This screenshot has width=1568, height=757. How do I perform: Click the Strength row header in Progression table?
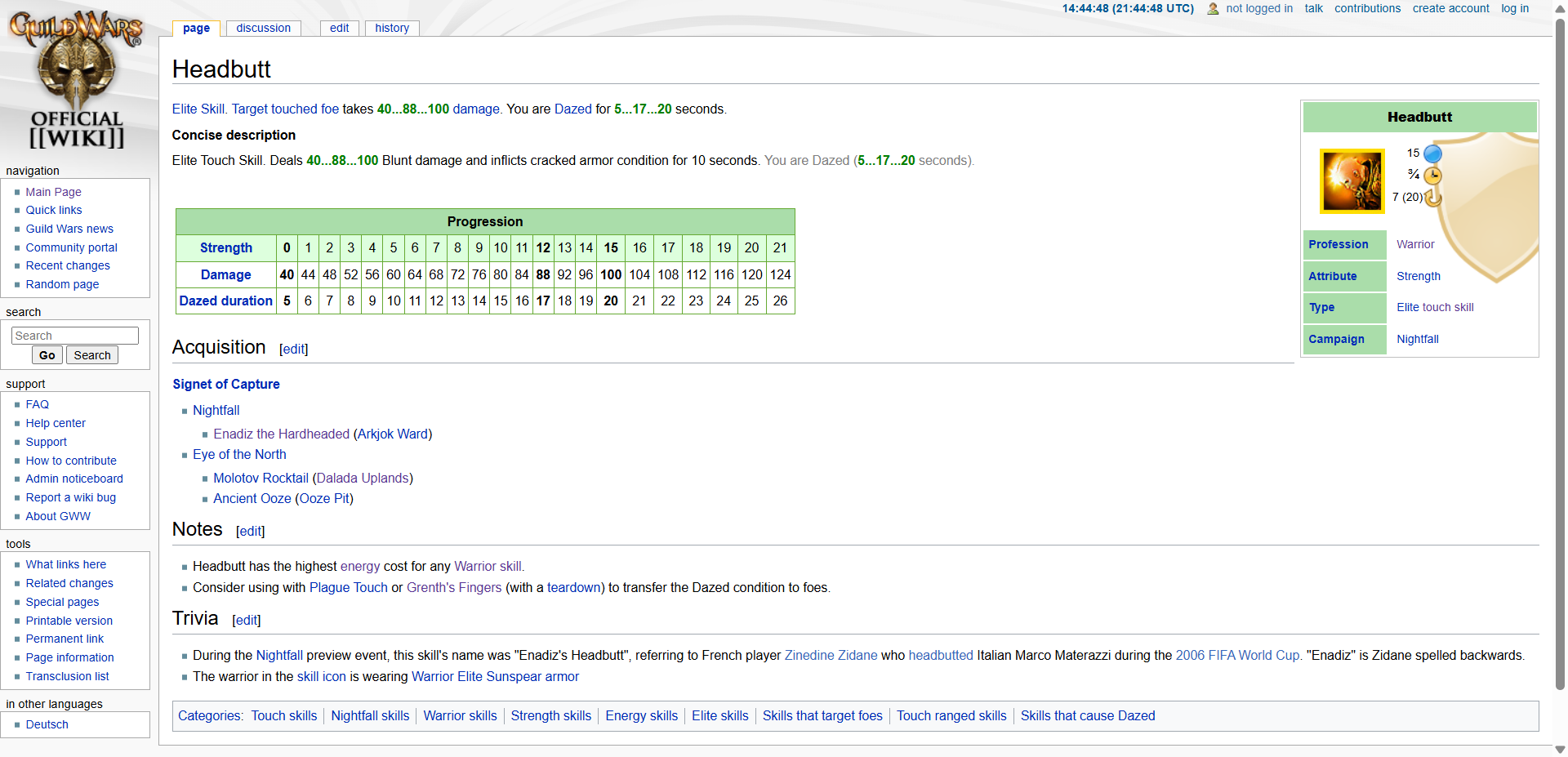[226, 247]
